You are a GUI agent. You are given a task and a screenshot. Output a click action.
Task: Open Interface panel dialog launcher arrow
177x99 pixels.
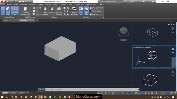103,17
